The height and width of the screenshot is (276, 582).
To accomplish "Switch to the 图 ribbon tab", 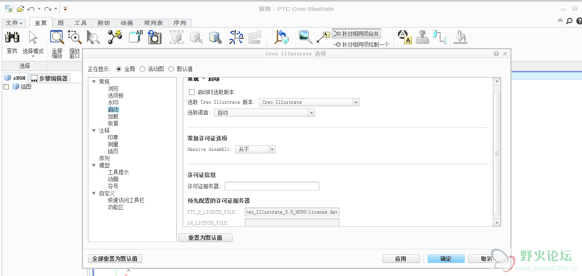I will click(x=61, y=23).
